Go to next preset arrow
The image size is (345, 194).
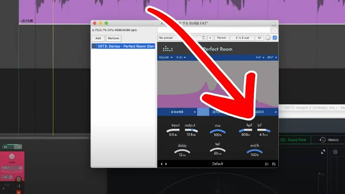166,164
